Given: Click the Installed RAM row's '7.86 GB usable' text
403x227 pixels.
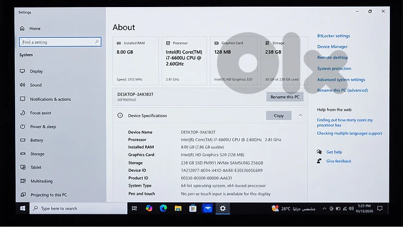Looking at the screenshot, I should pyautogui.click(x=210, y=147).
